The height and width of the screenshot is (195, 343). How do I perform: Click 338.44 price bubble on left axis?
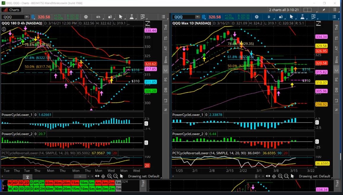151,31
